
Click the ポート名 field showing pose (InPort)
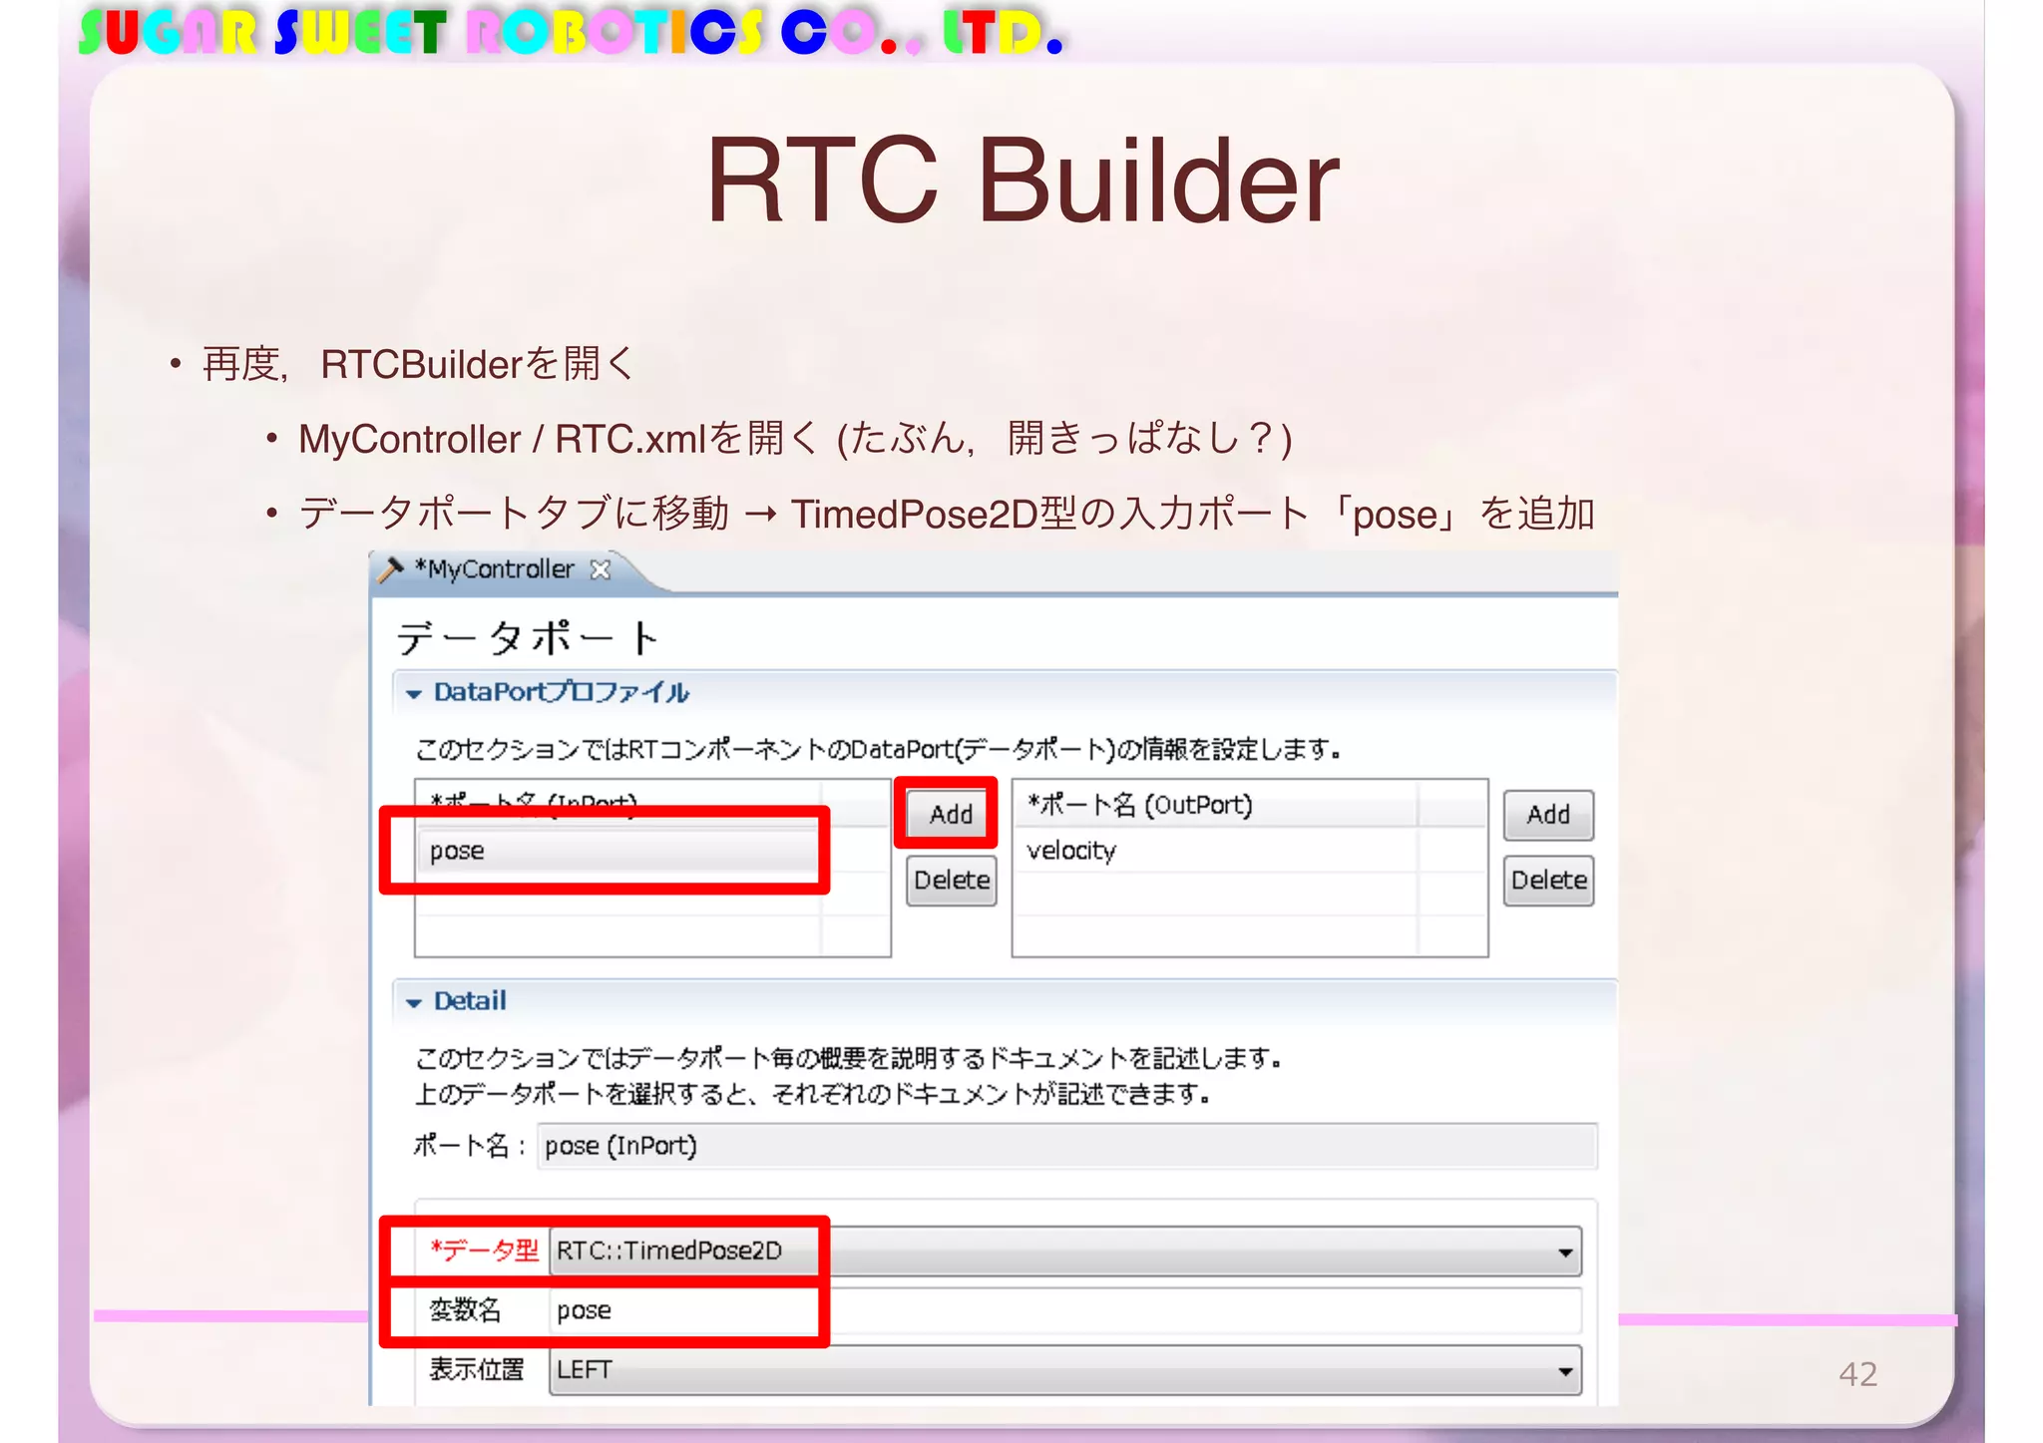click(1066, 1146)
